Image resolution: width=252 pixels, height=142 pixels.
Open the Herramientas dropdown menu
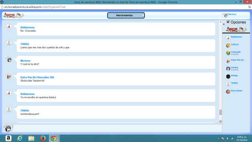pos(126,15)
